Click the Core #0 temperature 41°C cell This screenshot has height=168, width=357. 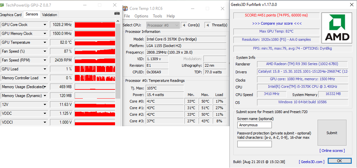click(x=165, y=101)
